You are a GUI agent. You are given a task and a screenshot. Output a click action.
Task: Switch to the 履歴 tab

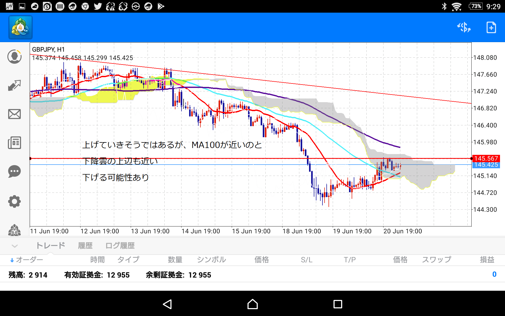tap(85, 246)
